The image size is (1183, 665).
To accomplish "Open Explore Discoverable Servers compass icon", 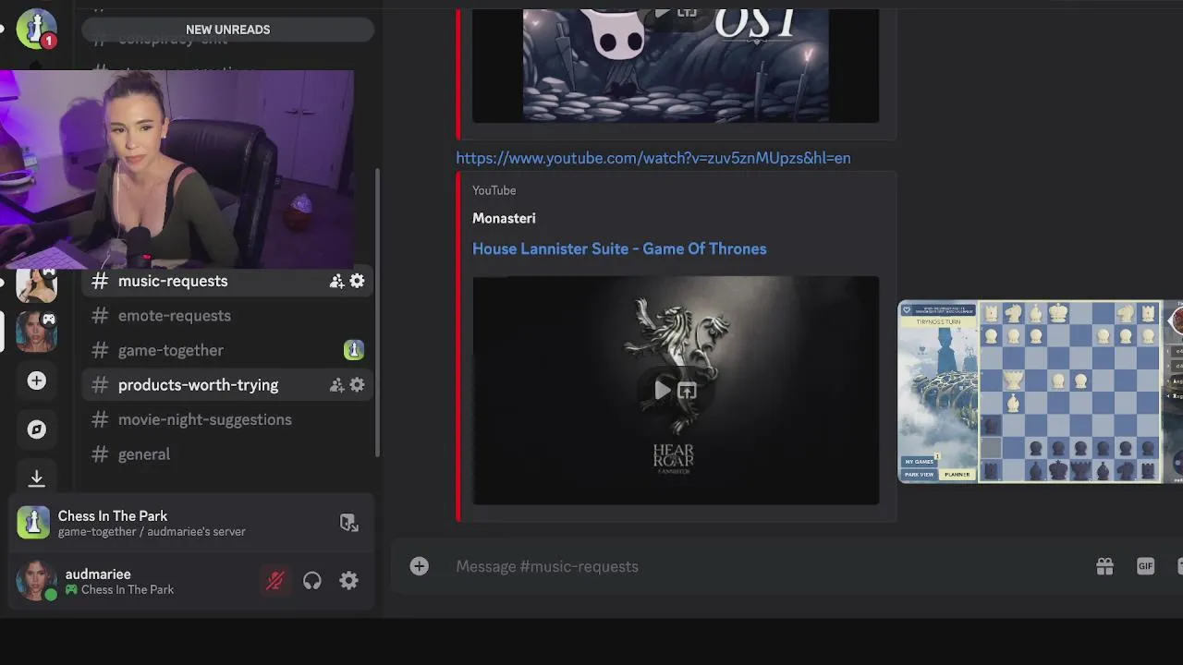I will 36,429.
